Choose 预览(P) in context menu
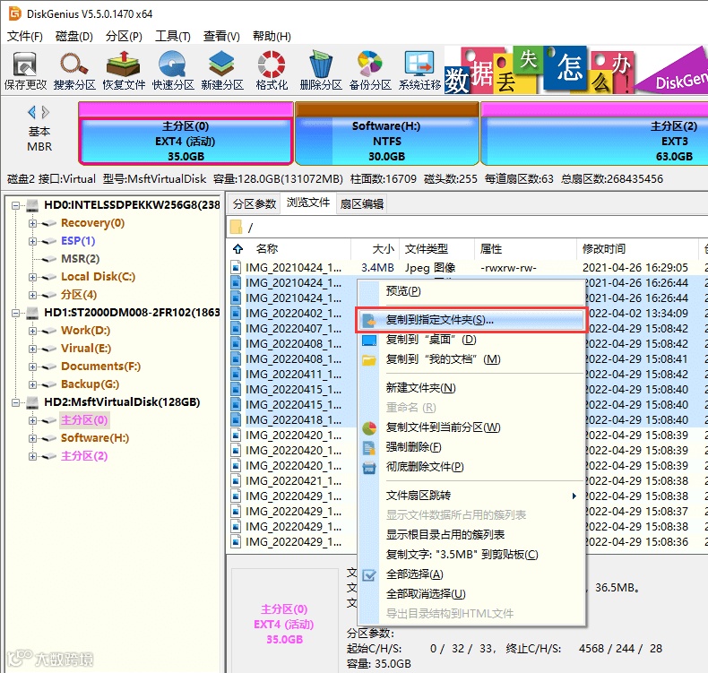Screen dimensions: 708x673 click(x=471, y=291)
